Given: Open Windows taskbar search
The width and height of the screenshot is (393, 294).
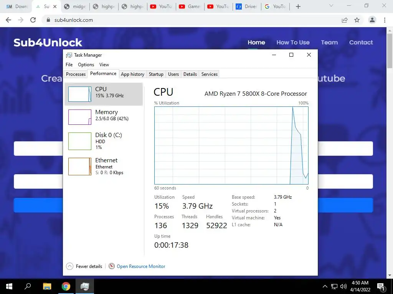Looking at the screenshot, I should pyautogui.click(x=28, y=286).
